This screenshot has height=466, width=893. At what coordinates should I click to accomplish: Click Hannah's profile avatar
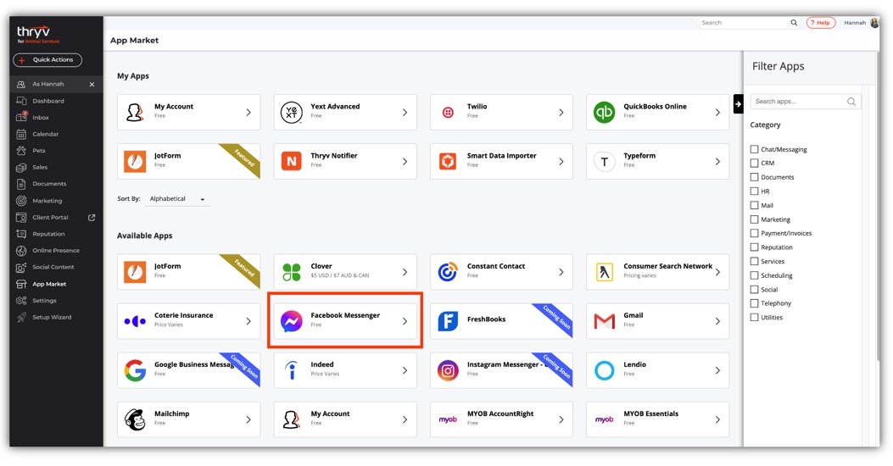pos(874,23)
